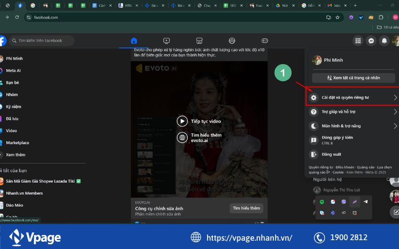The height and width of the screenshot is (249, 399).
Task: Expand Trợ giúp và hỗ trợ chevron
Action: (395, 112)
